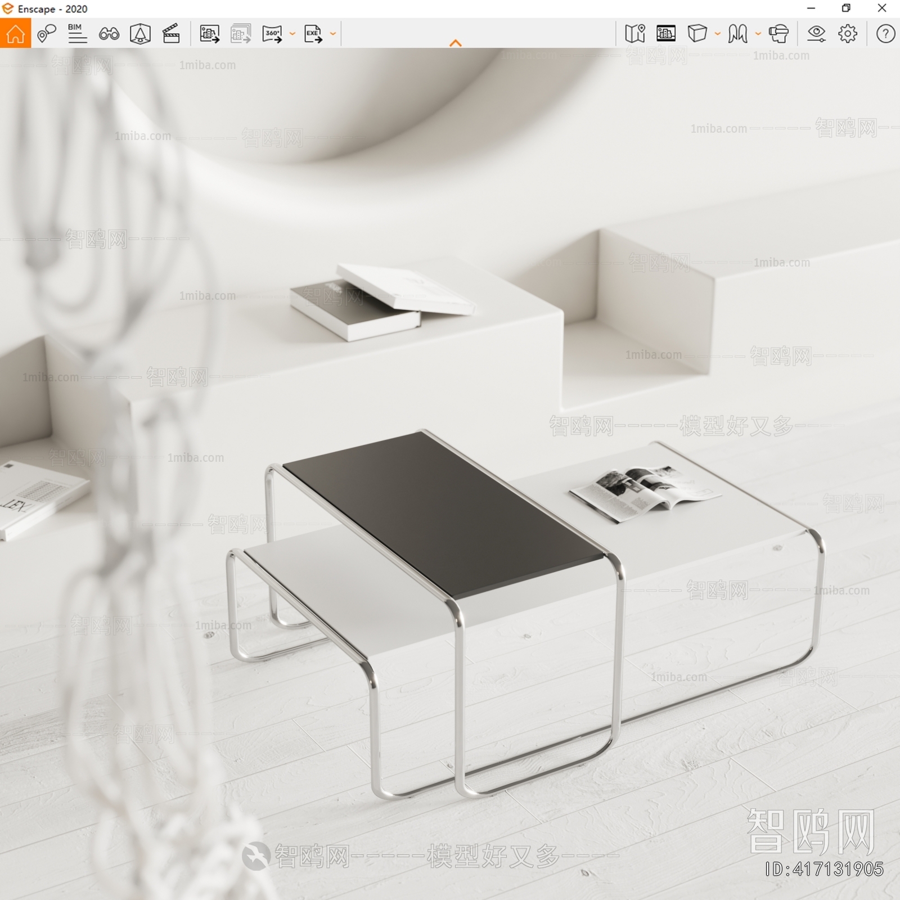Image resolution: width=900 pixels, height=900 pixels.
Task: Minimize the Enscape window
Action: [x=811, y=8]
